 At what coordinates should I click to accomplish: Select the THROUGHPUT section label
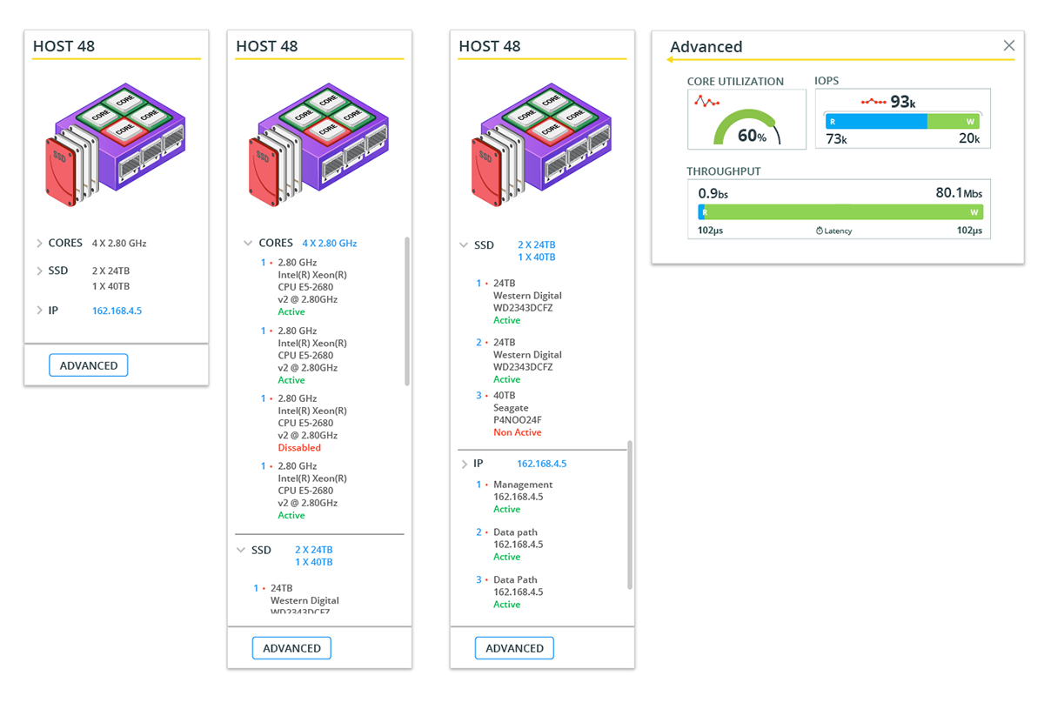coord(725,171)
